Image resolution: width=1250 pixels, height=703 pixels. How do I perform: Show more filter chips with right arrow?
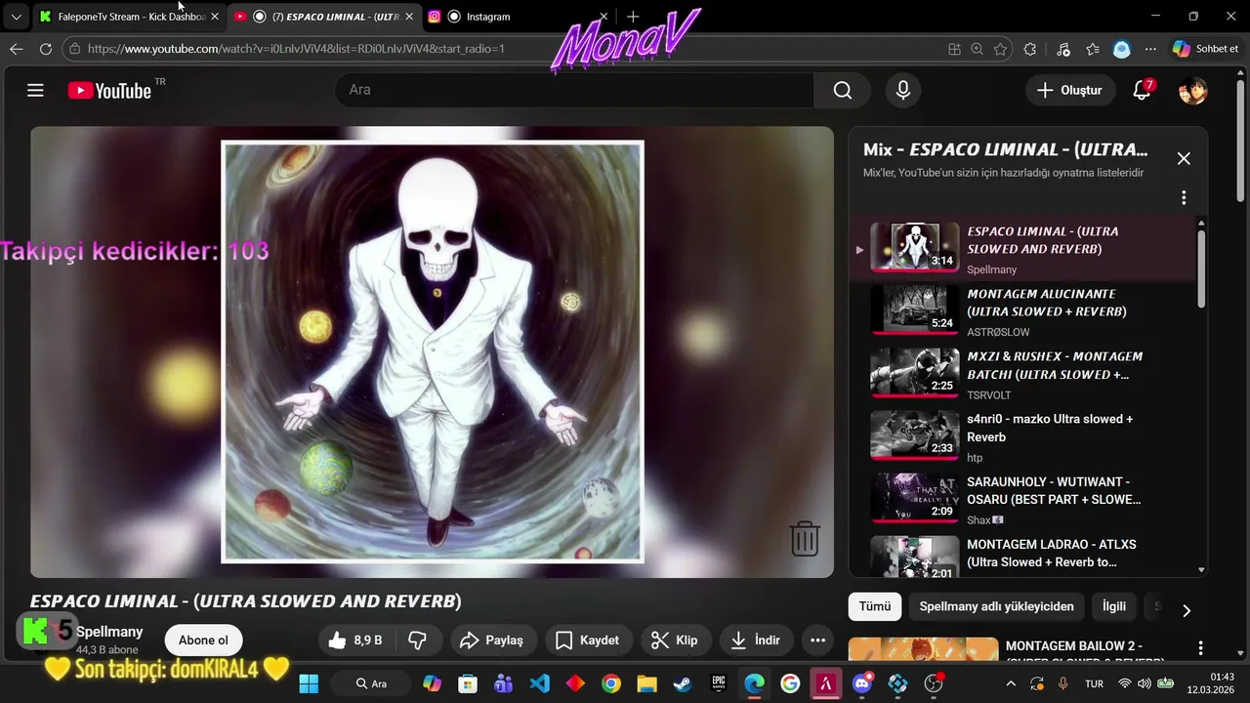point(1187,610)
